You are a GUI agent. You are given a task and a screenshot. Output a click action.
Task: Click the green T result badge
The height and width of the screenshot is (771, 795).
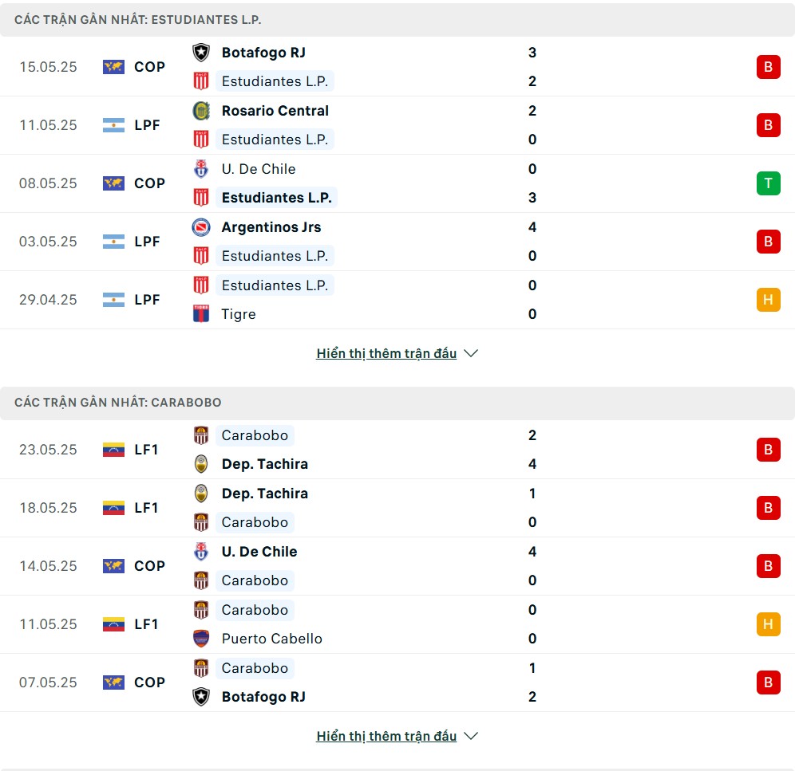768,183
